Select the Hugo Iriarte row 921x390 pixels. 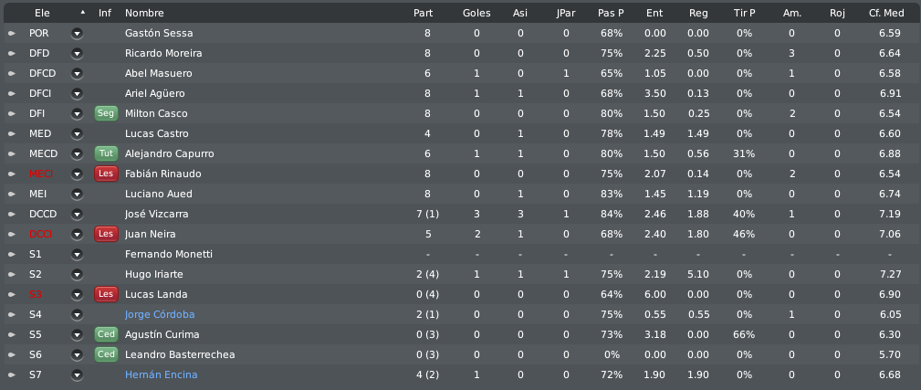460,274
